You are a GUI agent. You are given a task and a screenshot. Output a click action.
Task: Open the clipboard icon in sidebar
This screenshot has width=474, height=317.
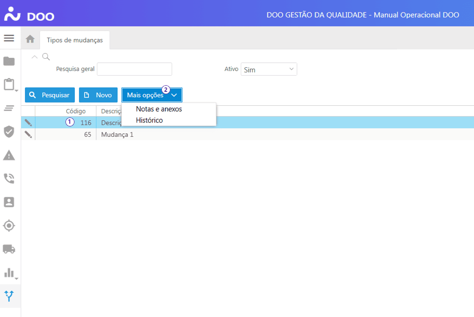9,85
